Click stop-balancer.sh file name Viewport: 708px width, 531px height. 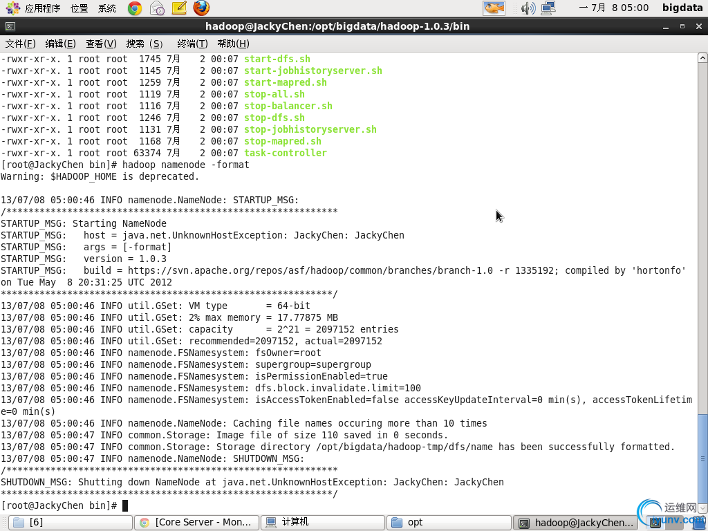coord(288,106)
